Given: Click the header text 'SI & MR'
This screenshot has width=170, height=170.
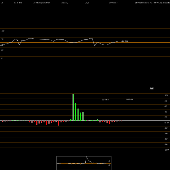Looking at the screenshot, I should pyautogui.click(x=18, y=3).
